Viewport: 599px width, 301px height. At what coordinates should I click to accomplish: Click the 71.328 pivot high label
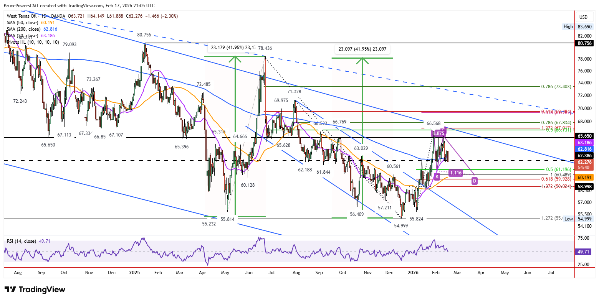click(x=294, y=92)
